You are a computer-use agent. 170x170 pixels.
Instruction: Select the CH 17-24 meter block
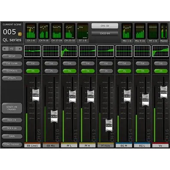coord(57,33)
